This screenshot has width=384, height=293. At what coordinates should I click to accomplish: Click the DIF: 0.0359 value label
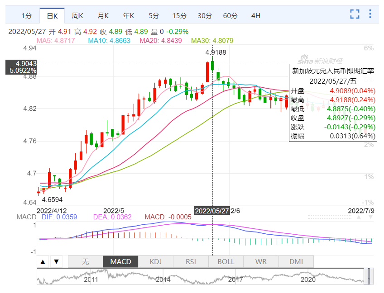click(59, 217)
